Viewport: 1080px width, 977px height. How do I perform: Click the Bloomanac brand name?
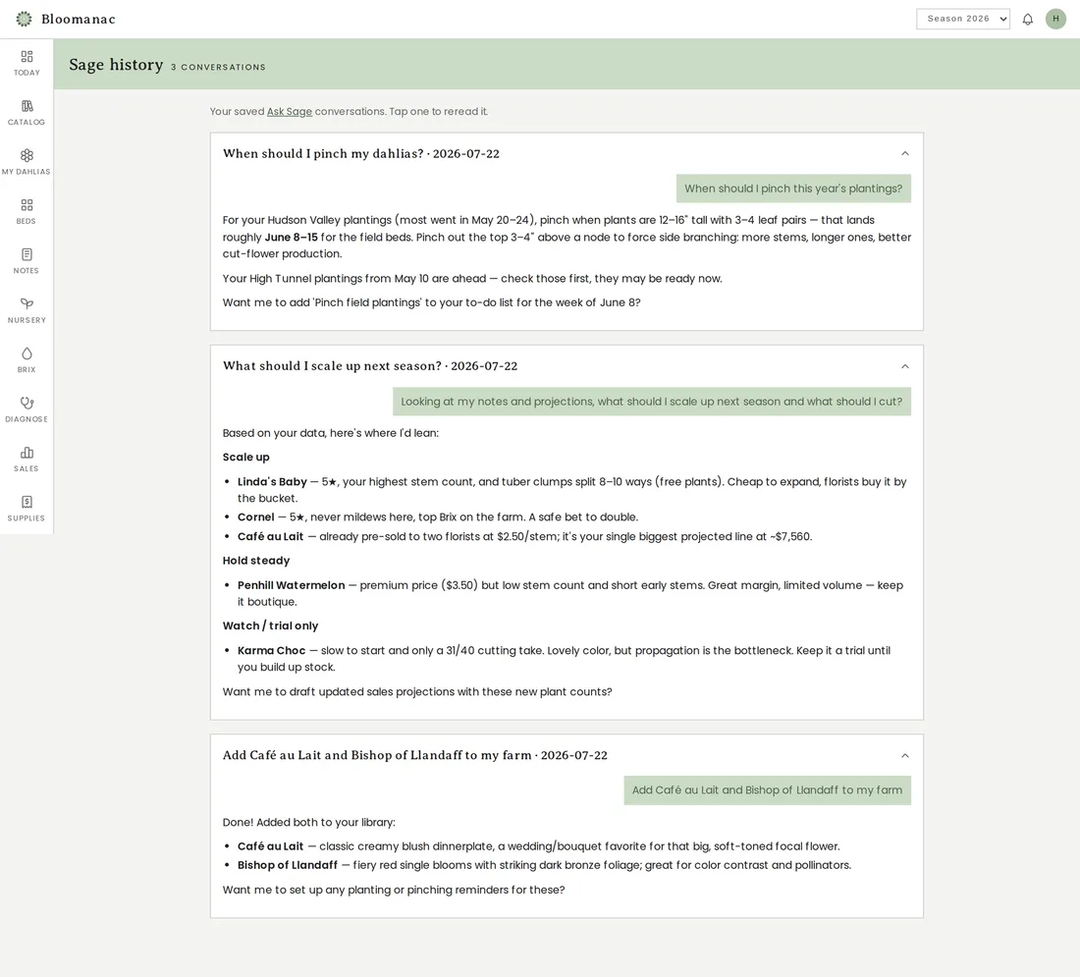[x=79, y=20]
